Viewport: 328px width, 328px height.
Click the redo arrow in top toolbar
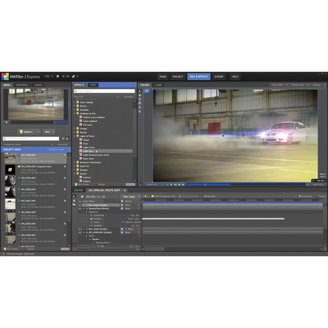(68, 76)
